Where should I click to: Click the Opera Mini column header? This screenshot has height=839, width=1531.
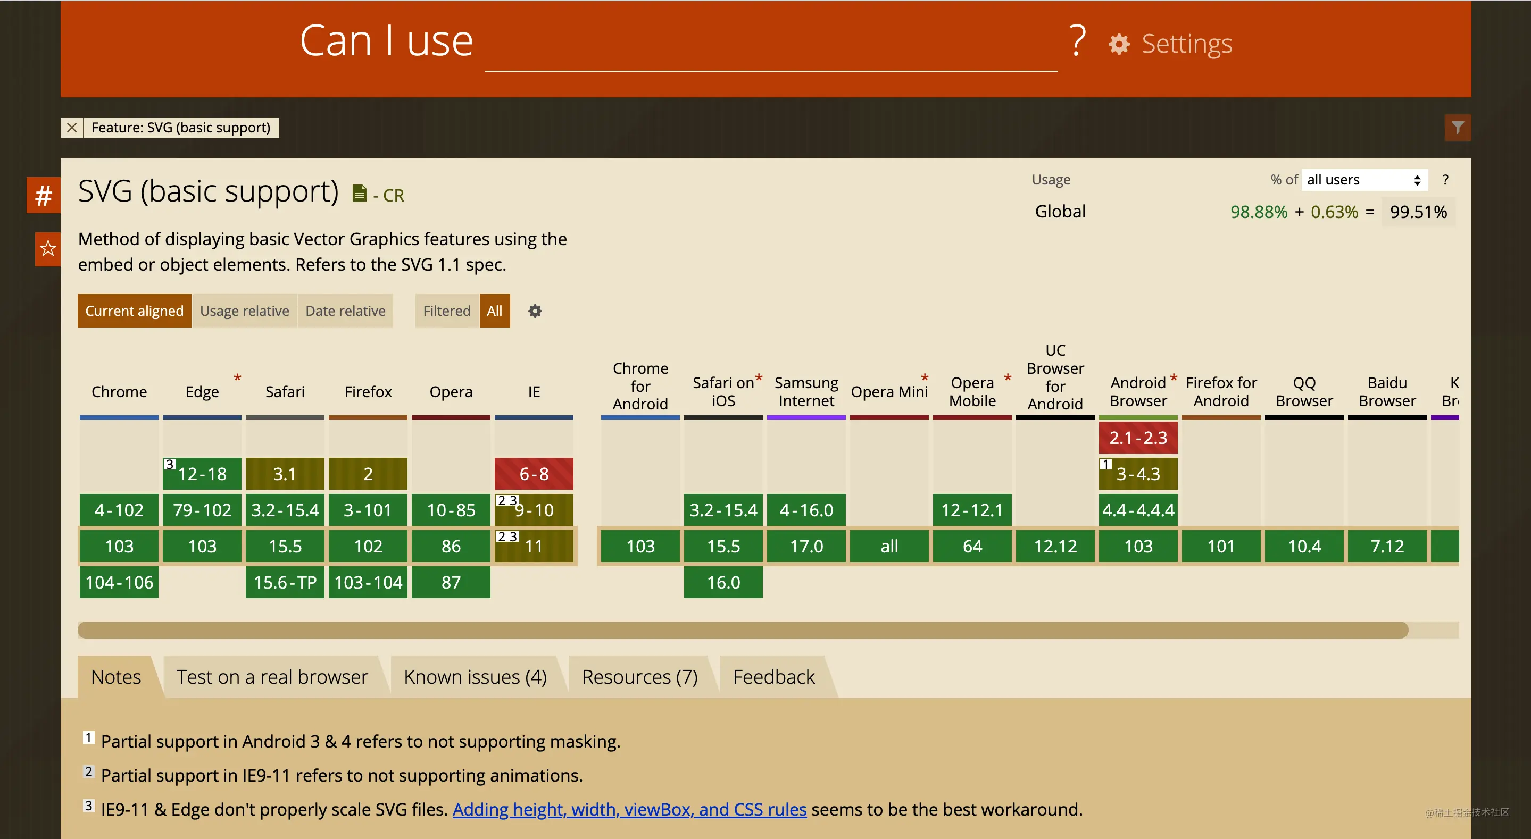coord(889,391)
